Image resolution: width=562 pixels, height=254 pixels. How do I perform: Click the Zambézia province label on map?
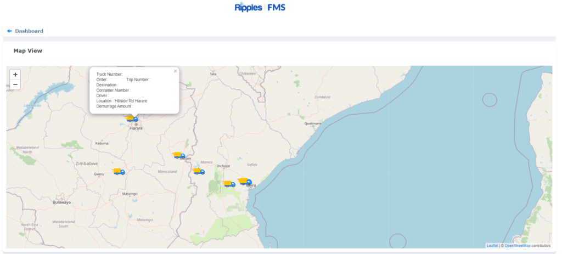pos(322,97)
